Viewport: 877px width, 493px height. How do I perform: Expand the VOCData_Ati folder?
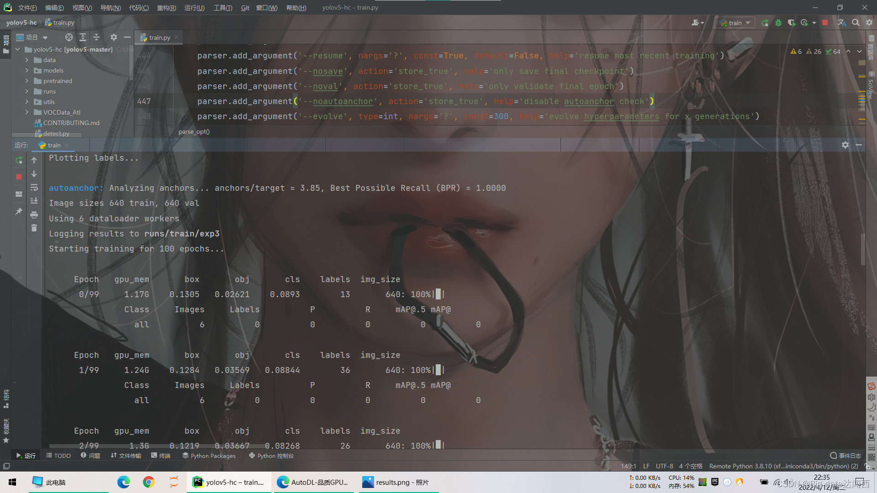click(27, 112)
